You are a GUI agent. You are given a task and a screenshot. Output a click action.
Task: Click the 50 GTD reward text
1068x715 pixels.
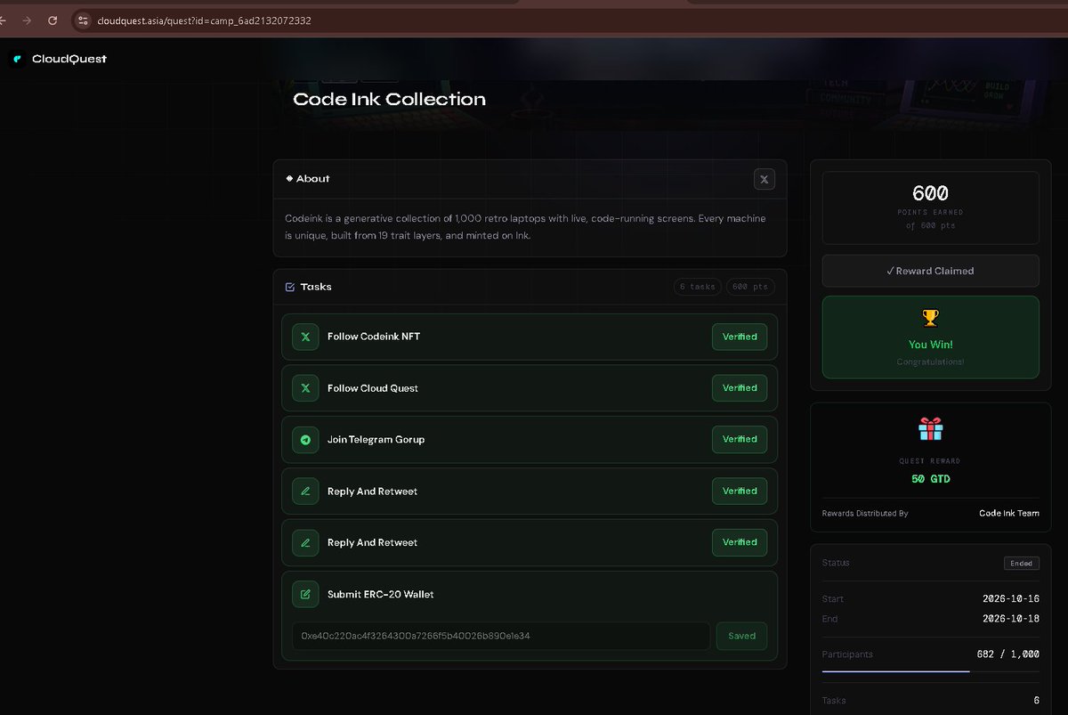coord(930,479)
